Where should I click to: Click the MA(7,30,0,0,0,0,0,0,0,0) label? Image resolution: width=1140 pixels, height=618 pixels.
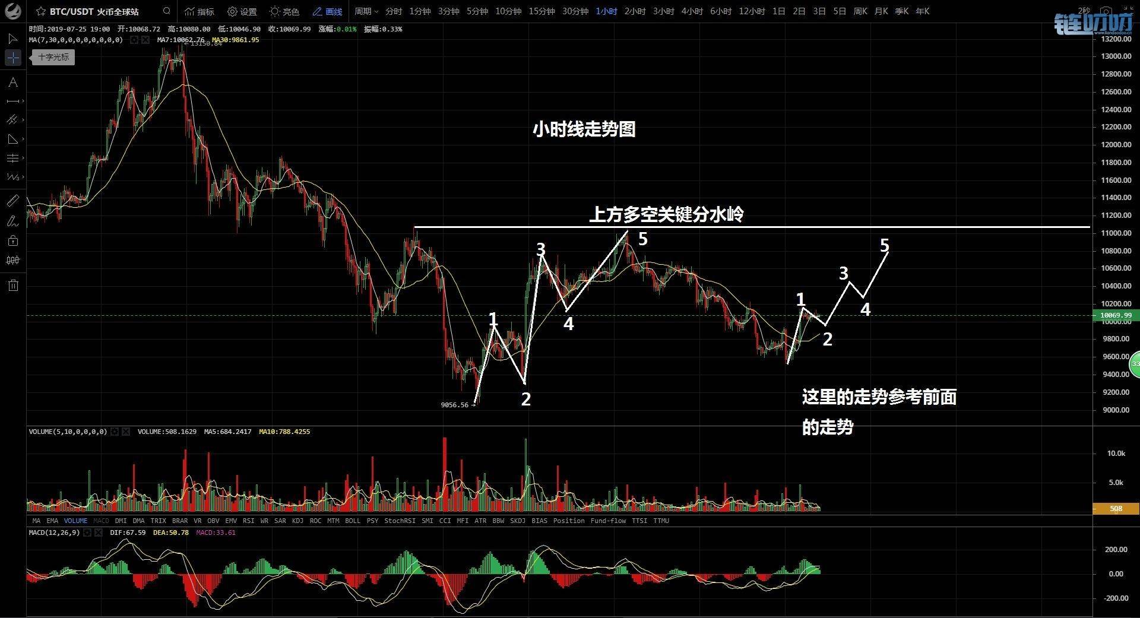click(x=76, y=40)
